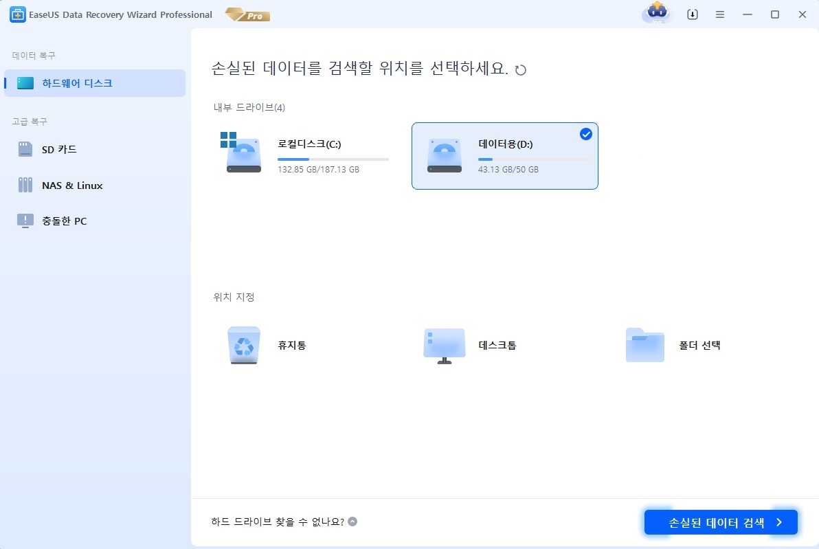
Task: Click the 폴더 선택 folder icon
Action: [644, 345]
